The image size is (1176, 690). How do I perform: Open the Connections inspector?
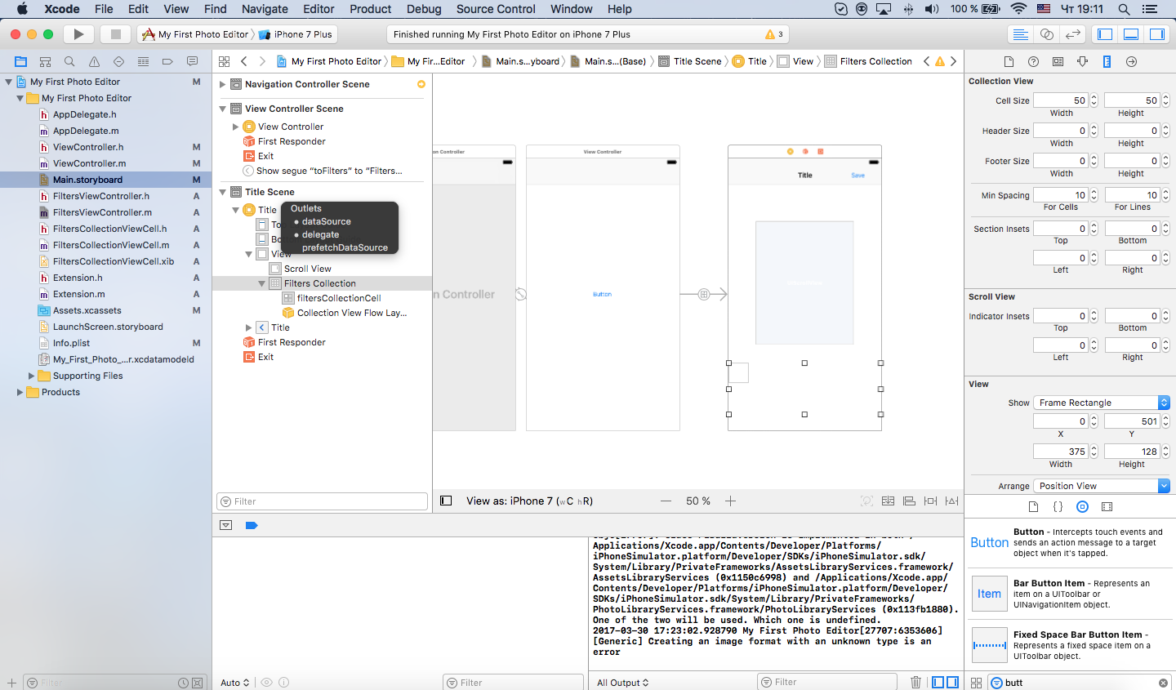pos(1131,61)
